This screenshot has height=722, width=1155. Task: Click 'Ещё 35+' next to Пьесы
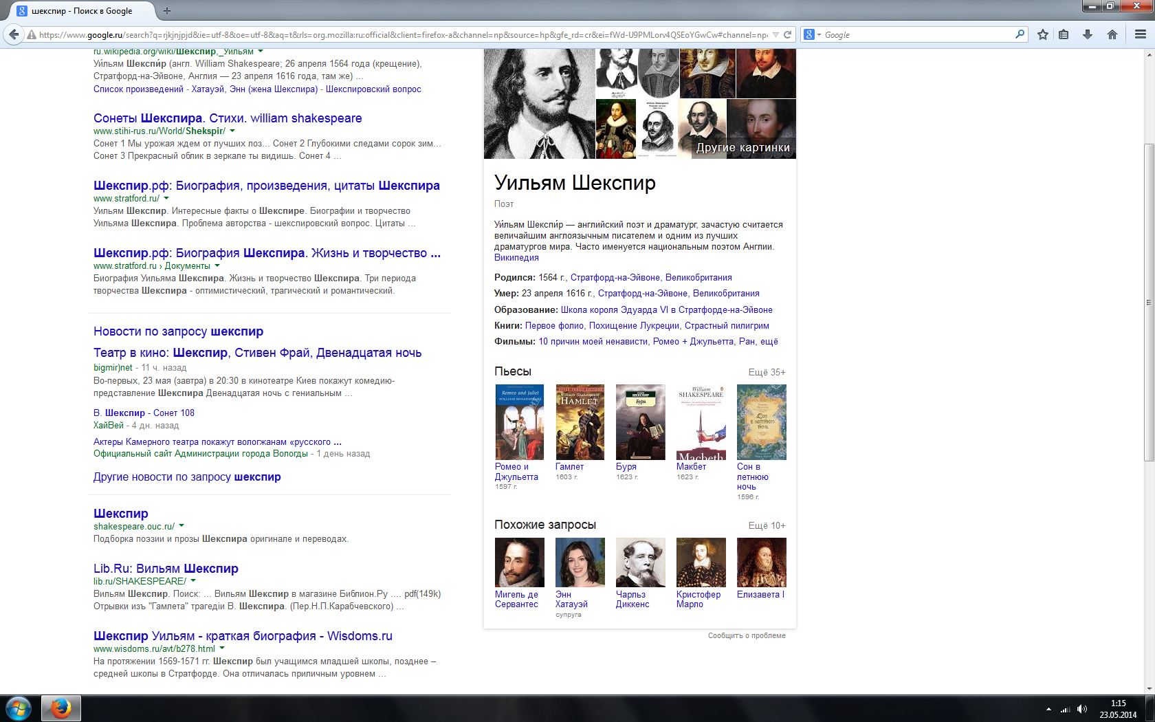coord(767,372)
